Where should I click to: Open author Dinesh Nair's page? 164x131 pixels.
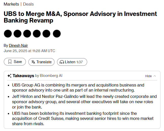(x=19, y=46)
